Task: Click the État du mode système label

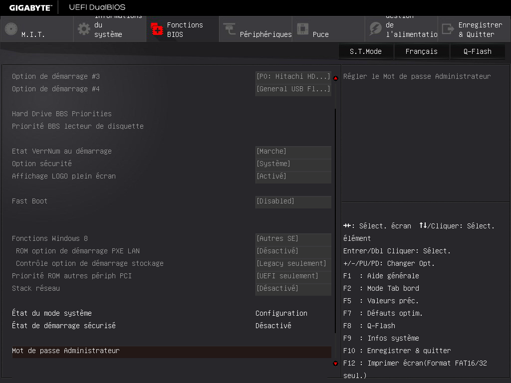Action: click(x=52, y=313)
